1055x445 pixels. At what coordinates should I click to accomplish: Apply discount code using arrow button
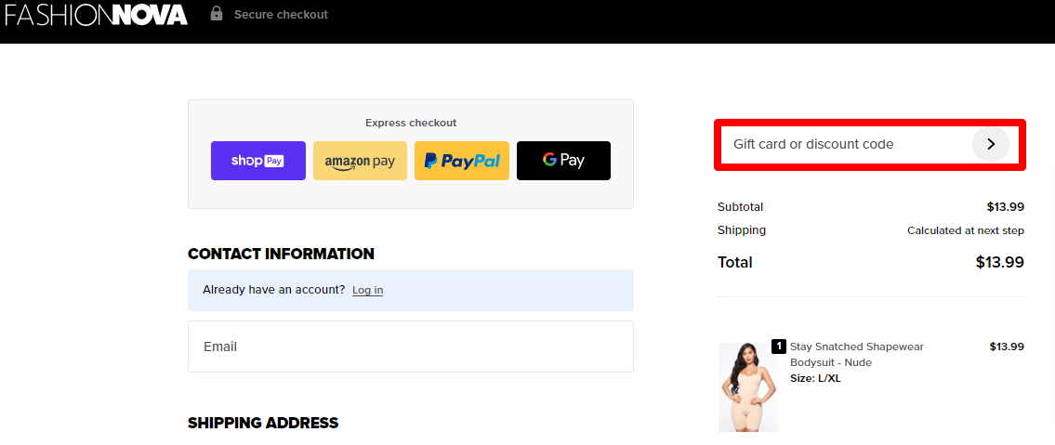click(991, 144)
